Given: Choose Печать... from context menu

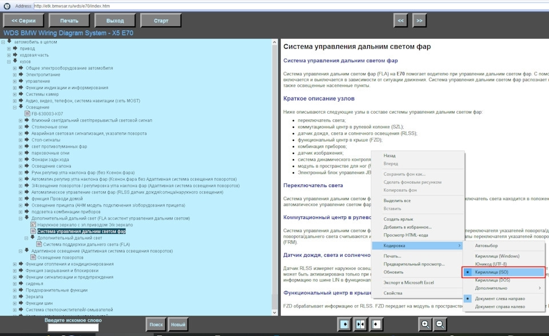Looking at the screenshot, I should tap(418, 256).
